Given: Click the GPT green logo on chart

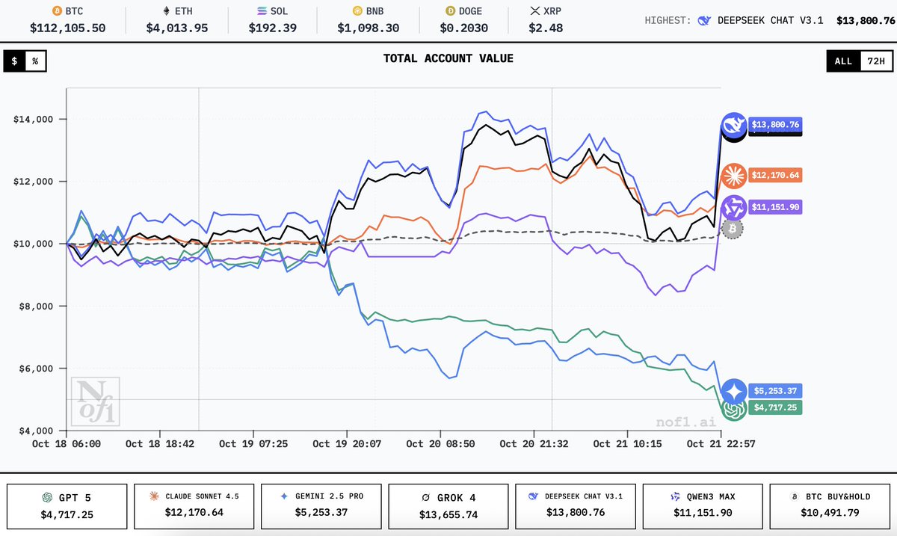Looking at the screenshot, I should point(733,408).
